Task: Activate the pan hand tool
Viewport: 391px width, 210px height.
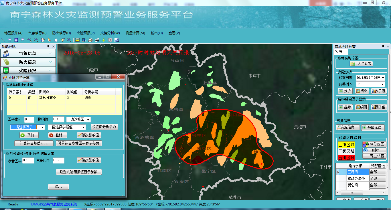Action: (43, 40)
